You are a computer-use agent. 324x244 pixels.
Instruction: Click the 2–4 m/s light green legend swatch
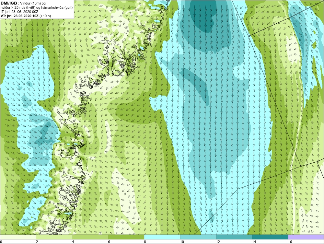click(54, 237)
